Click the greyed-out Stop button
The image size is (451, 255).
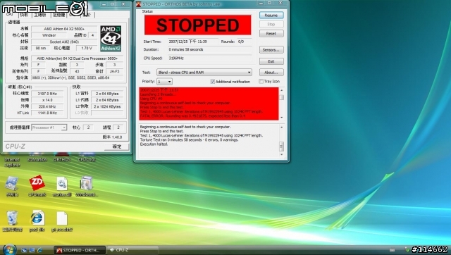[x=271, y=25]
